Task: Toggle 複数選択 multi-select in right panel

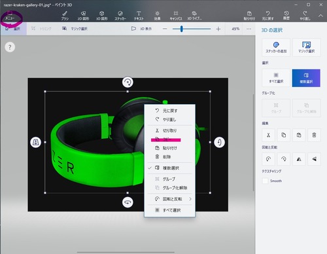Action: [x=306, y=78]
